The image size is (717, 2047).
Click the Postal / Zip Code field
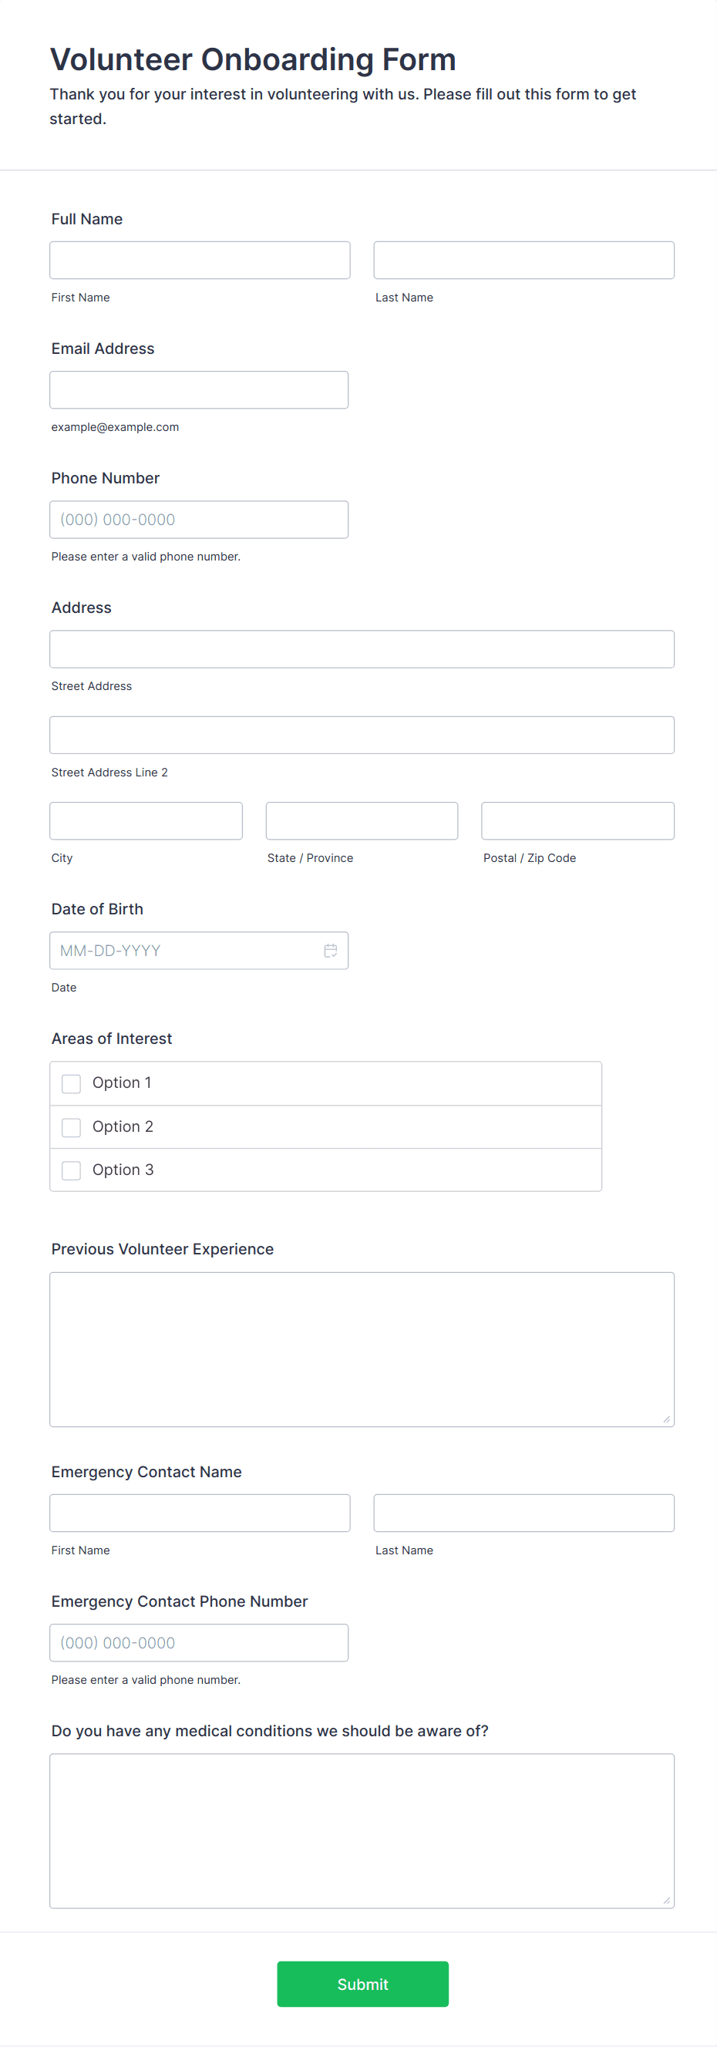tap(578, 821)
